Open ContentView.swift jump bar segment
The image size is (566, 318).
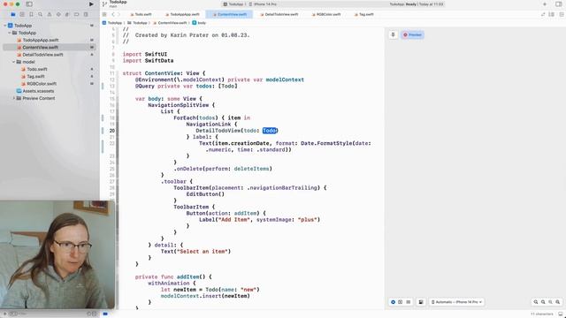point(170,23)
